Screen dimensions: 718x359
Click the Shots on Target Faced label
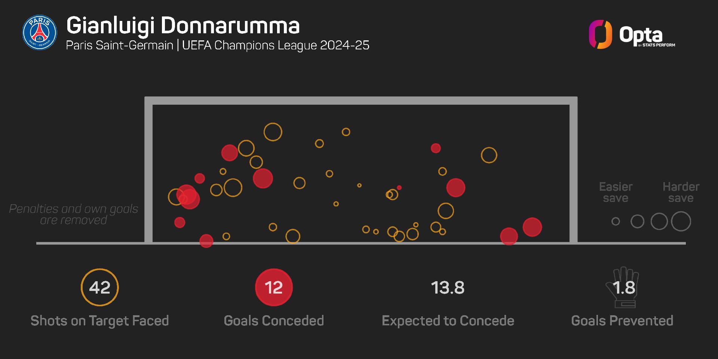click(x=100, y=321)
